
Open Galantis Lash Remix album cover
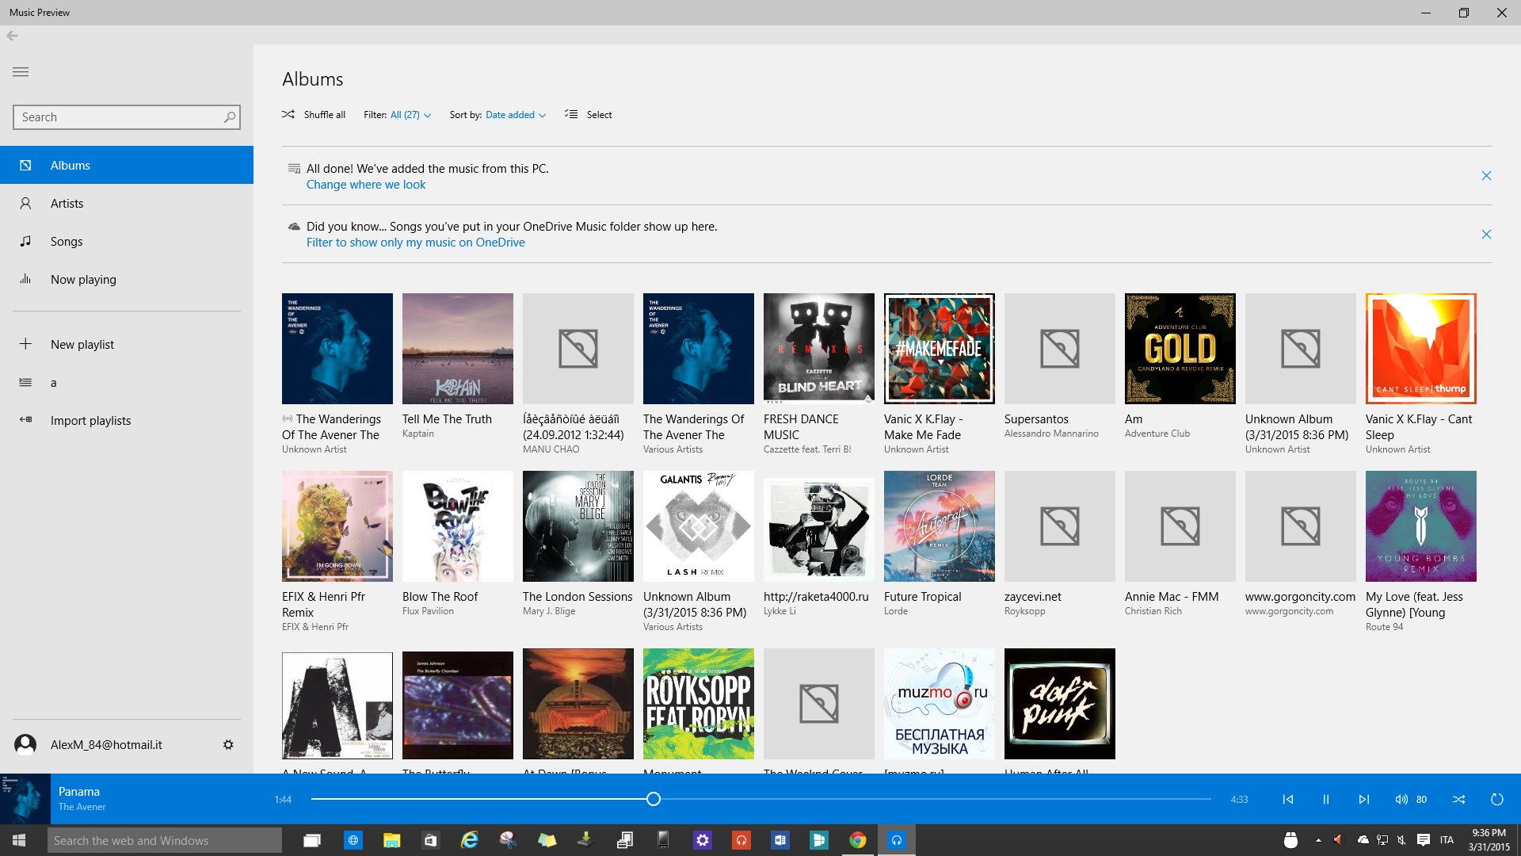(699, 526)
